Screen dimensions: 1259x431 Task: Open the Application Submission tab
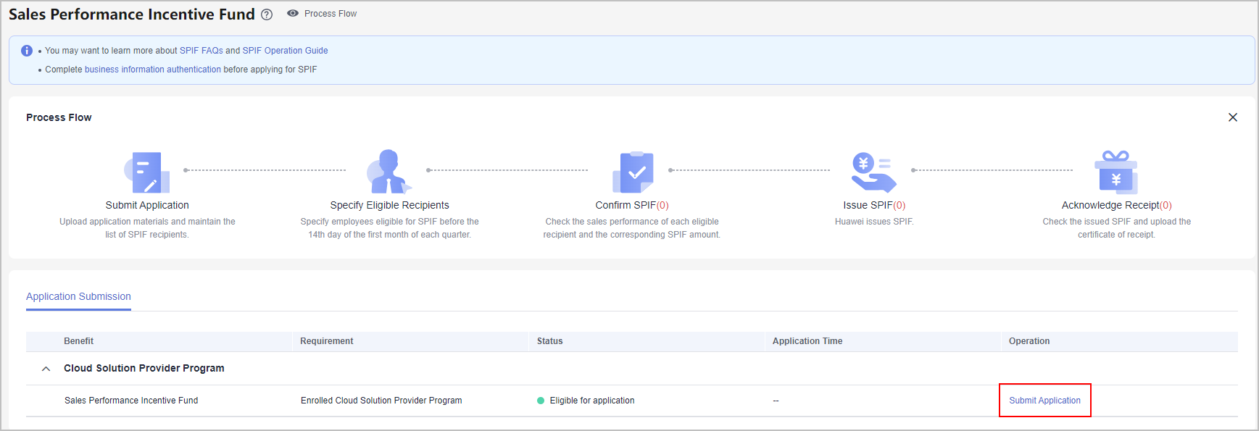pyautogui.click(x=78, y=296)
